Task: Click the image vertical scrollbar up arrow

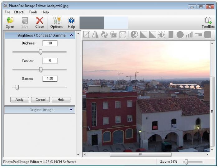Action: (212, 44)
